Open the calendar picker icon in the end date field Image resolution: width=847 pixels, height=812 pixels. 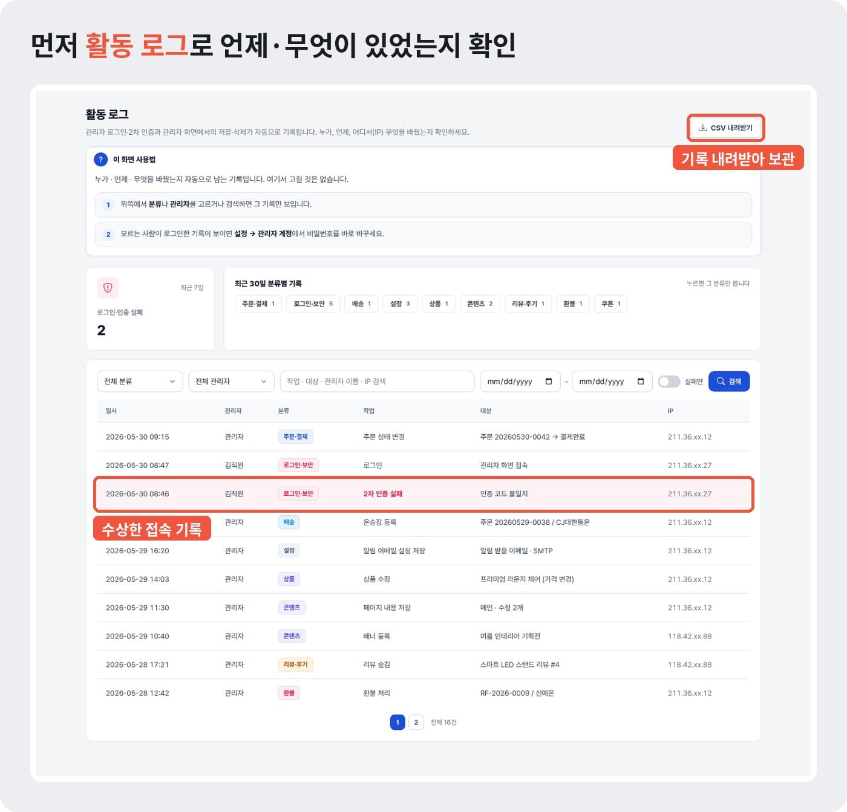(641, 382)
